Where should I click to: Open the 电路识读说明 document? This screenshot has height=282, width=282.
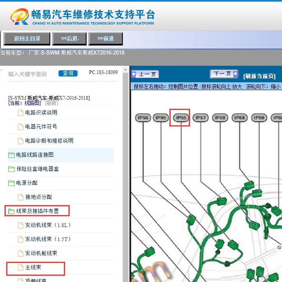(x=41, y=112)
